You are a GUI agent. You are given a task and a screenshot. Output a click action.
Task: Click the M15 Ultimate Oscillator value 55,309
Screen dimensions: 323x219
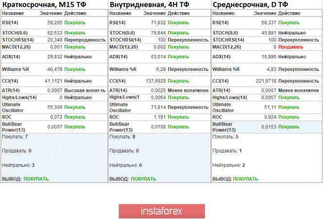pyautogui.click(x=55, y=107)
